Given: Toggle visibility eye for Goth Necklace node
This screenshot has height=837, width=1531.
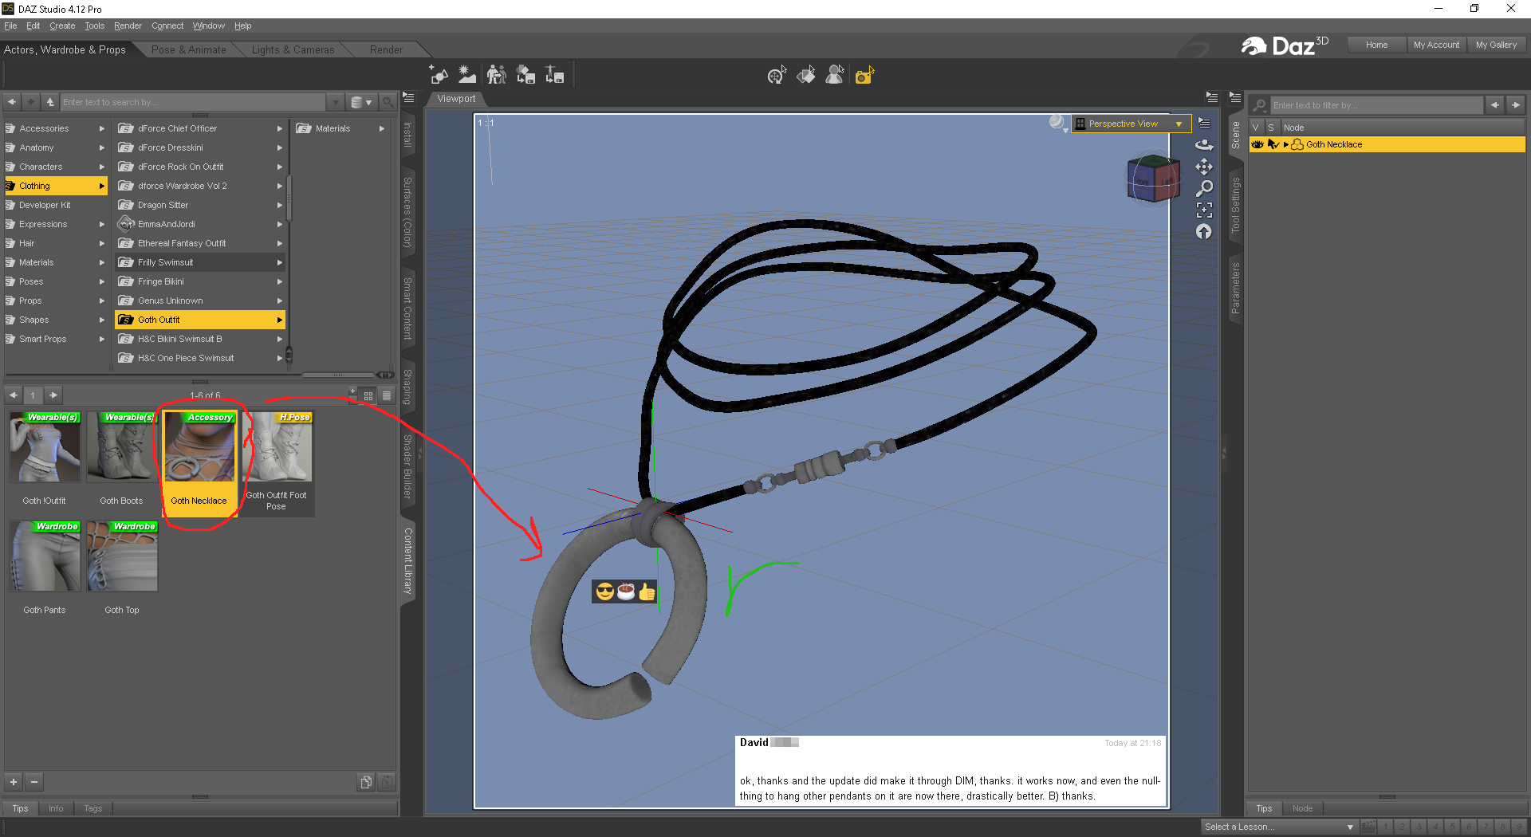Looking at the screenshot, I should click(1257, 144).
